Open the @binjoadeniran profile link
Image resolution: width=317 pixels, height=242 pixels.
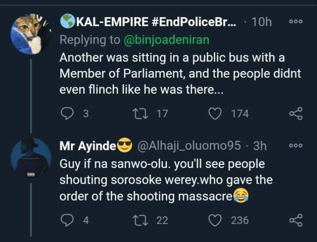click(x=166, y=40)
